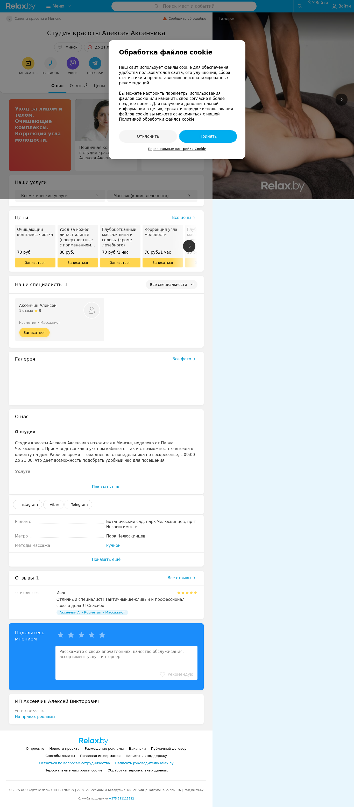Click Отклонить in cookie dialog
Image resolution: width=354 pixels, height=807 pixels.
pyautogui.click(x=148, y=137)
